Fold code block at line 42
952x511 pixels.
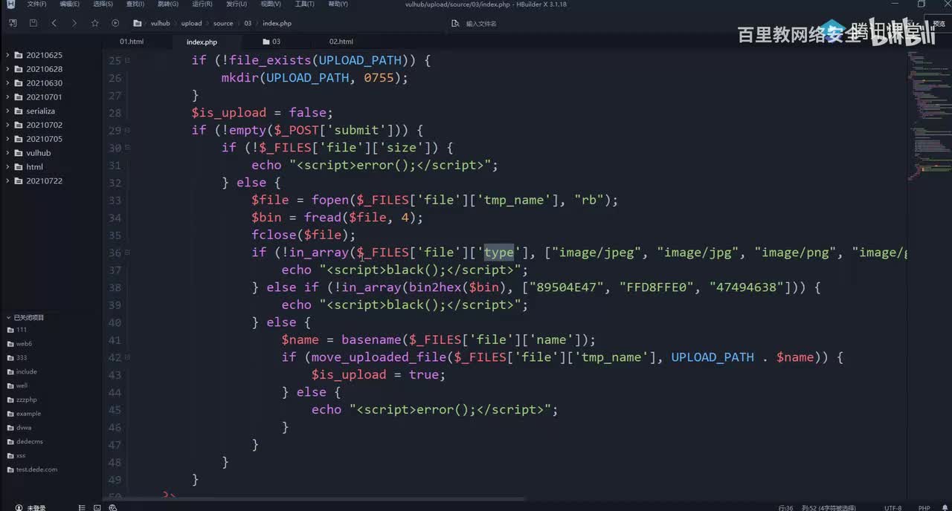point(127,357)
